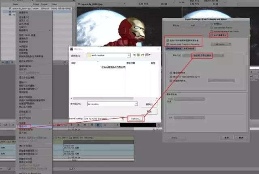
Task: Select the AMA file export context menu entry
Action: [25, 146]
